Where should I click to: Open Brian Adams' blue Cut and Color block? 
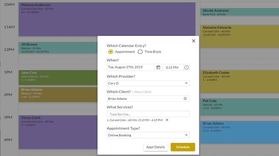pyautogui.click(x=240, y=132)
